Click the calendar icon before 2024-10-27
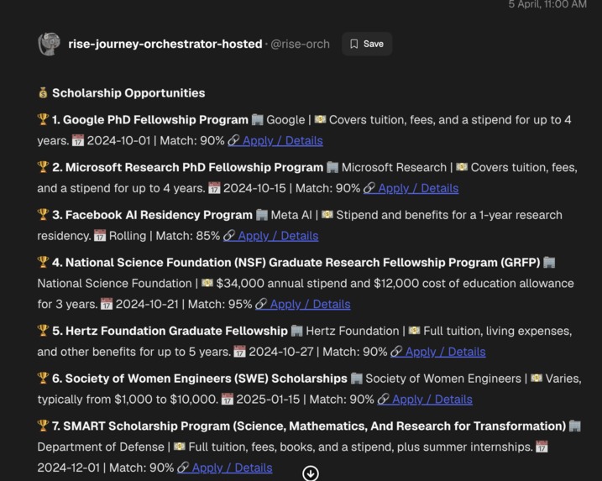 (239, 352)
